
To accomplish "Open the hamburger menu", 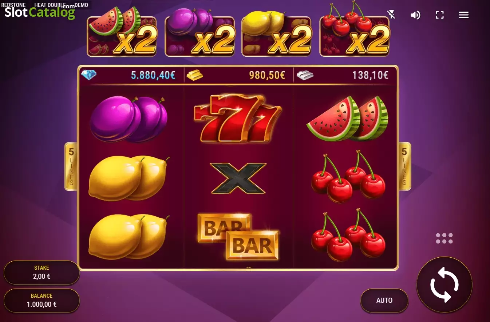I will pos(463,15).
